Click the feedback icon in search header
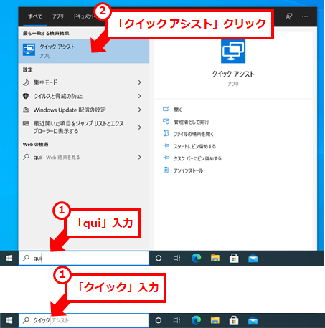 tap(288, 16)
